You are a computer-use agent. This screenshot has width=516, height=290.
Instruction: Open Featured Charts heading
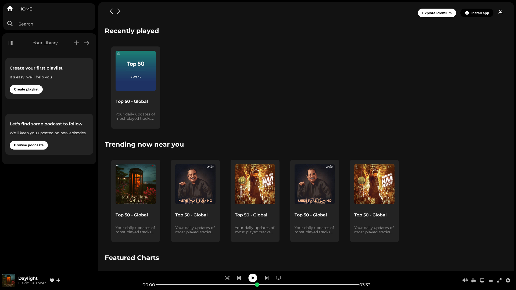132,258
